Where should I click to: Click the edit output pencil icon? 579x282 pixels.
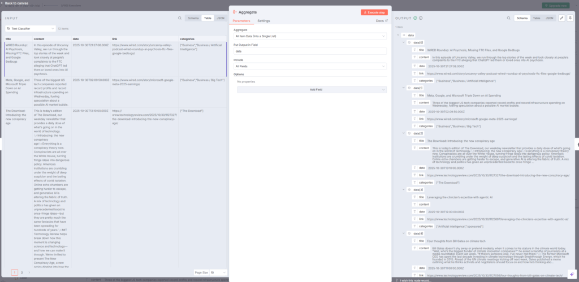(561, 18)
